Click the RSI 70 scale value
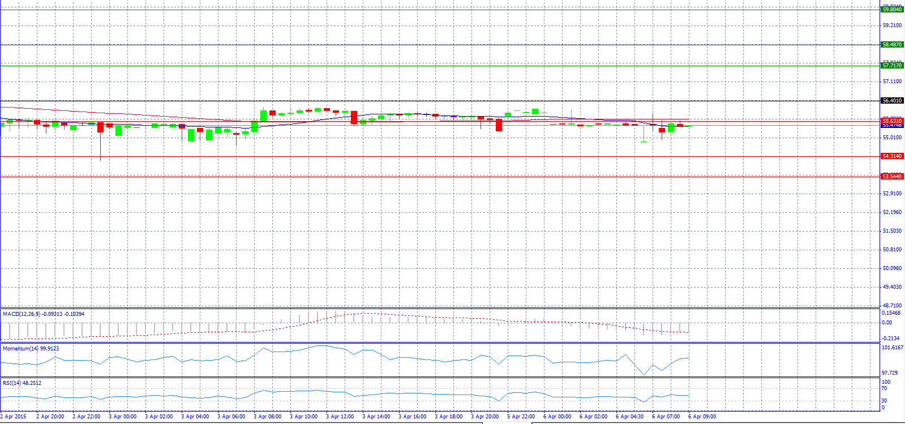The height and width of the screenshot is (424, 905). tap(885, 388)
